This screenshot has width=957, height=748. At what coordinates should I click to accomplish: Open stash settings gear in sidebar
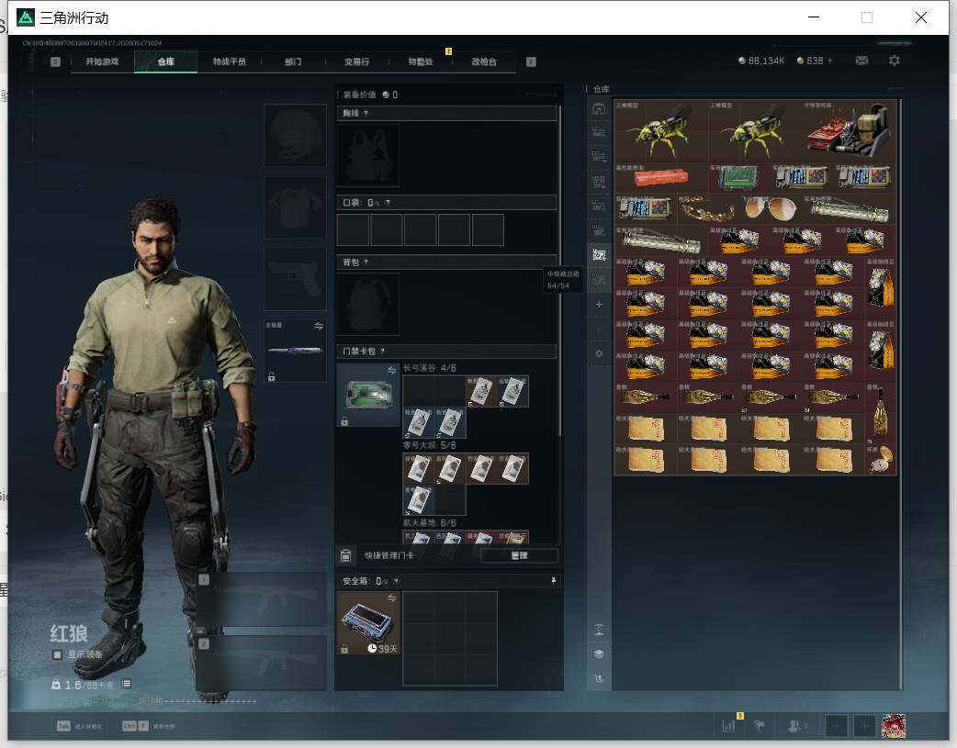(x=599, y=354)
